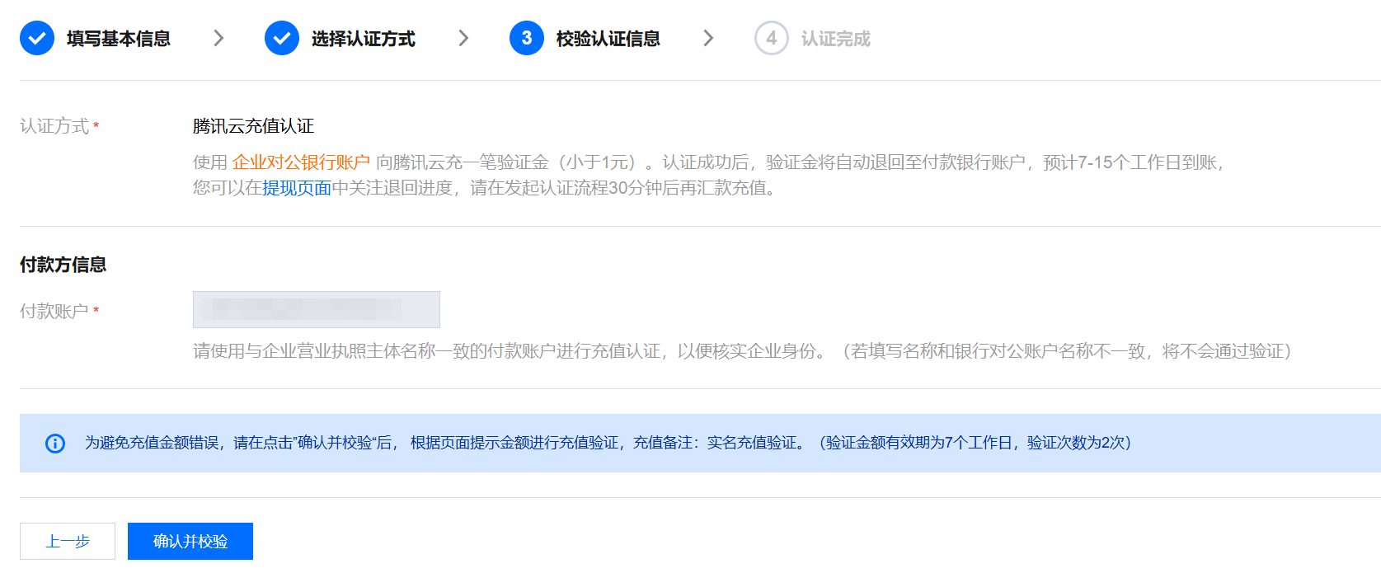Viewport: 1381px width, 573px height.
Task: Click chevron arrow after 选择认证方式
Action: (x=463, y=38)
